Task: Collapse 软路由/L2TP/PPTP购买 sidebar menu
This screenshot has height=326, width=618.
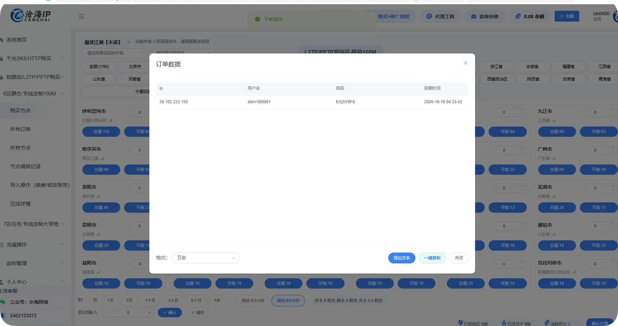Action: click(33, 77)
